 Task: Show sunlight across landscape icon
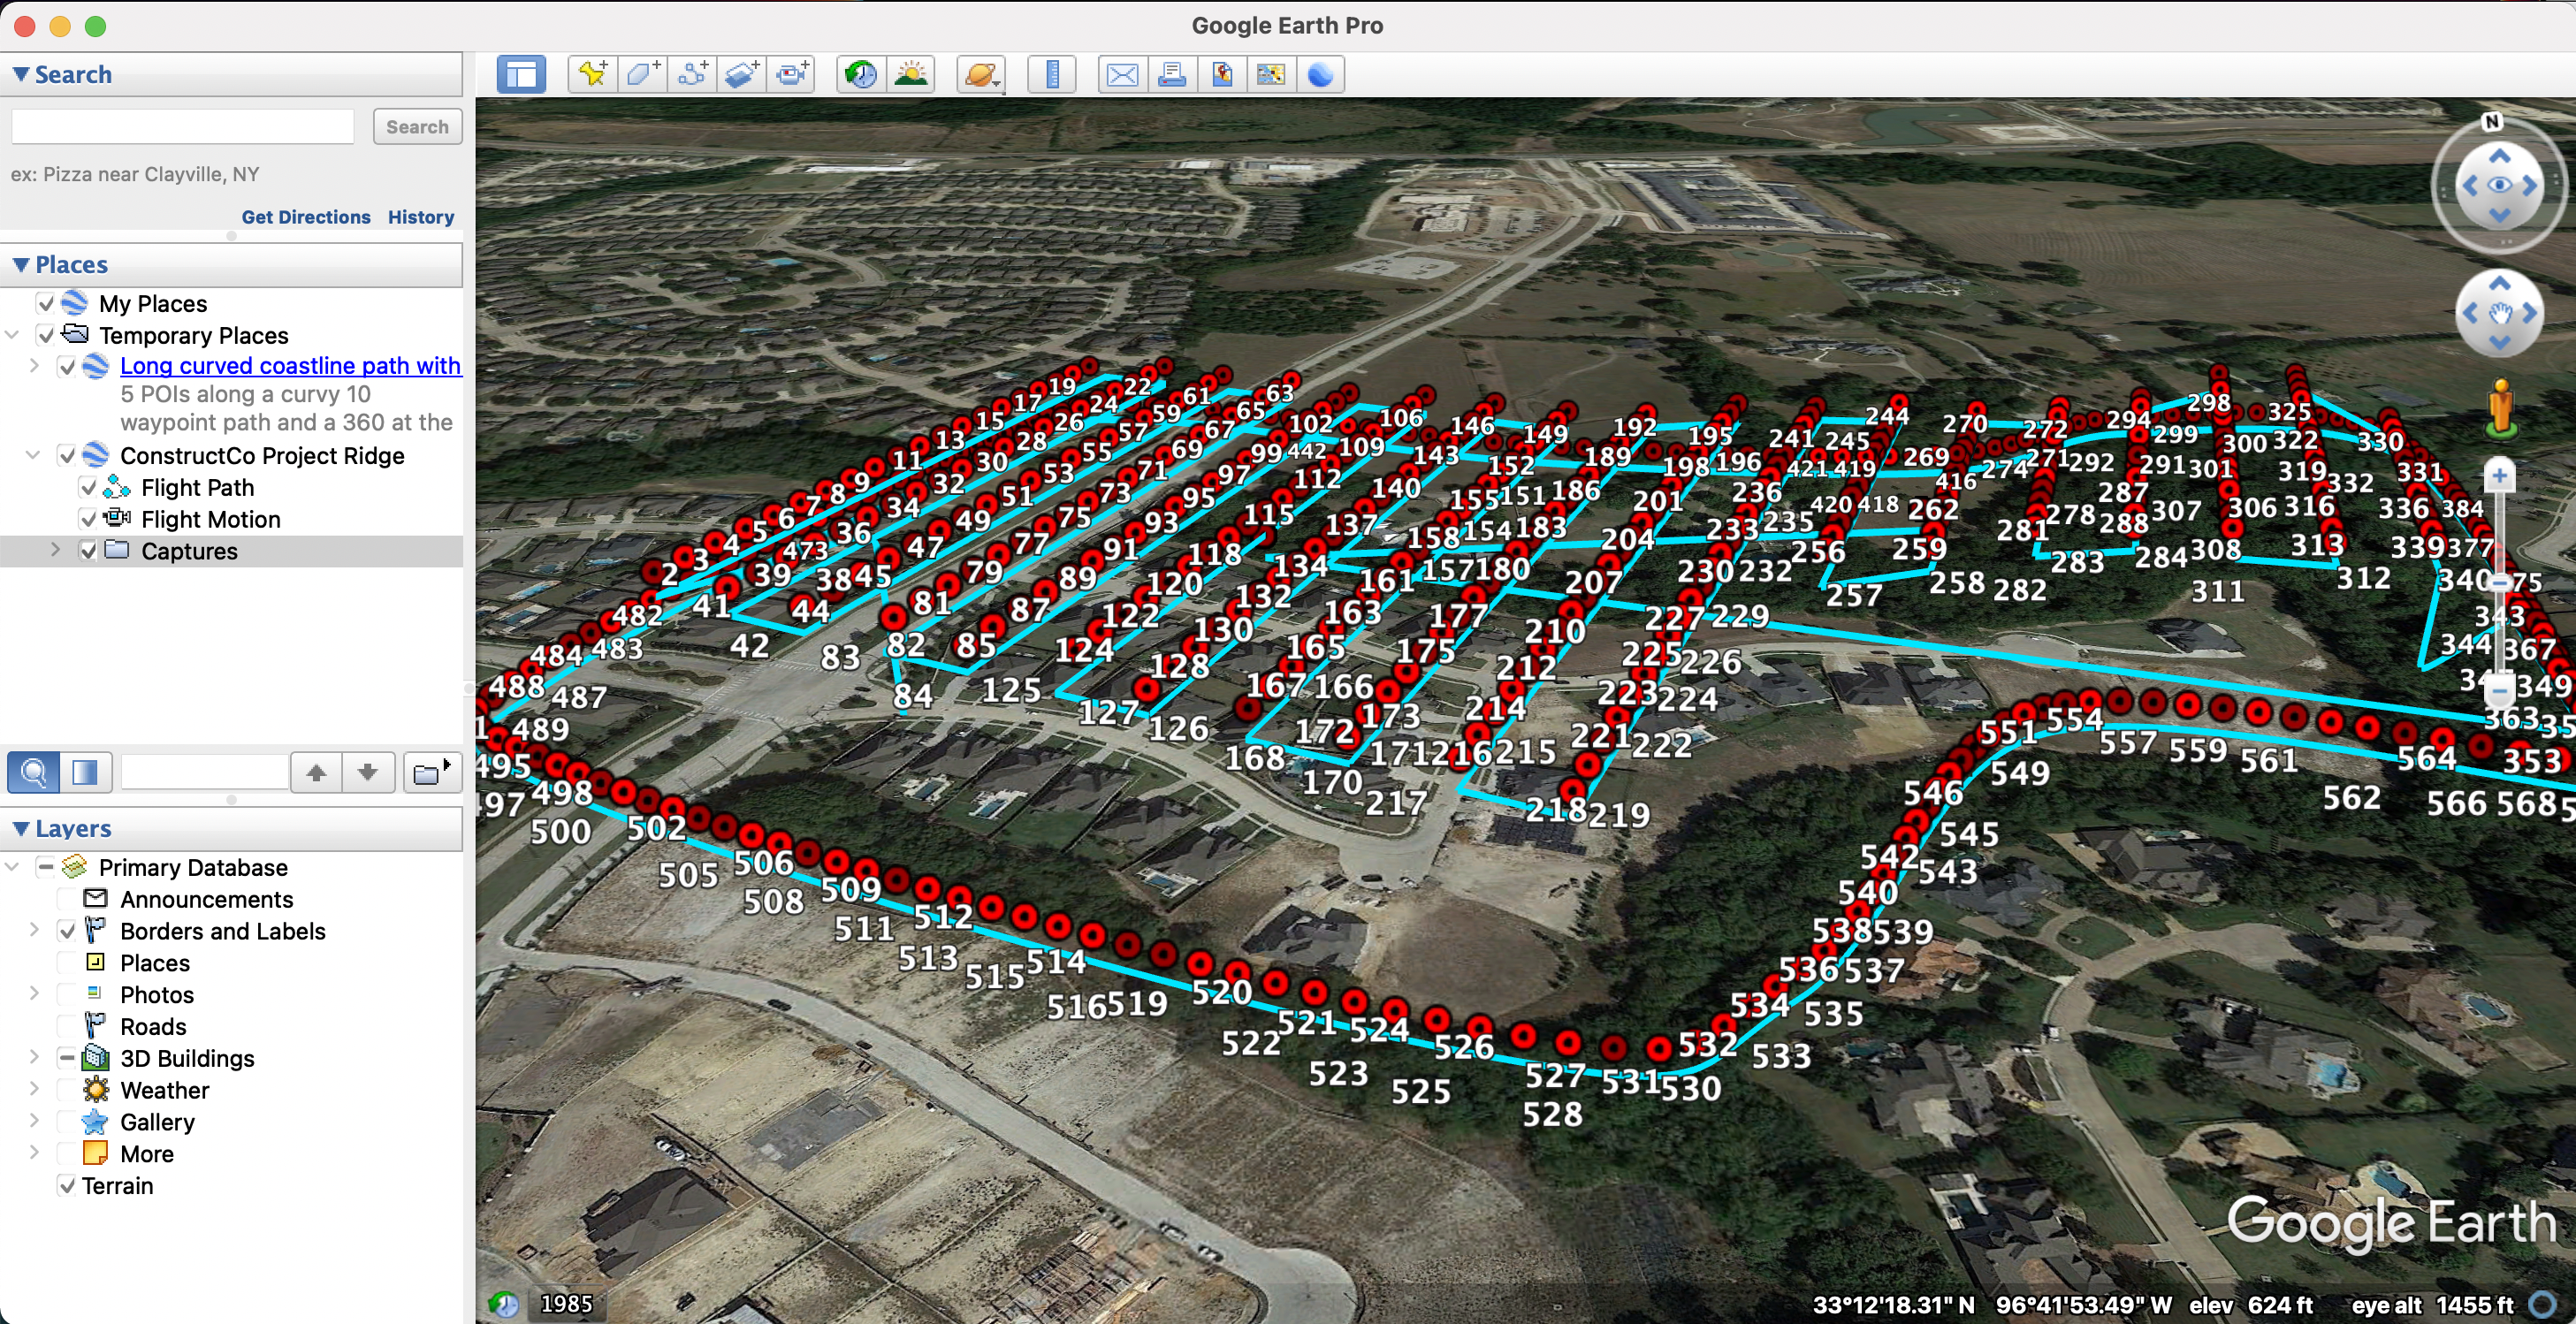tap(911, 75)
